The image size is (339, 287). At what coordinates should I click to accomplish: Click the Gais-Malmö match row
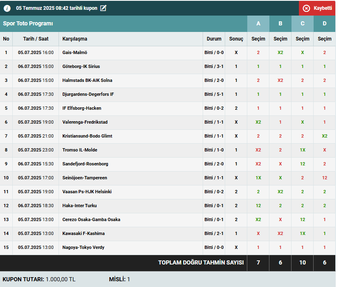coord(75,53)
